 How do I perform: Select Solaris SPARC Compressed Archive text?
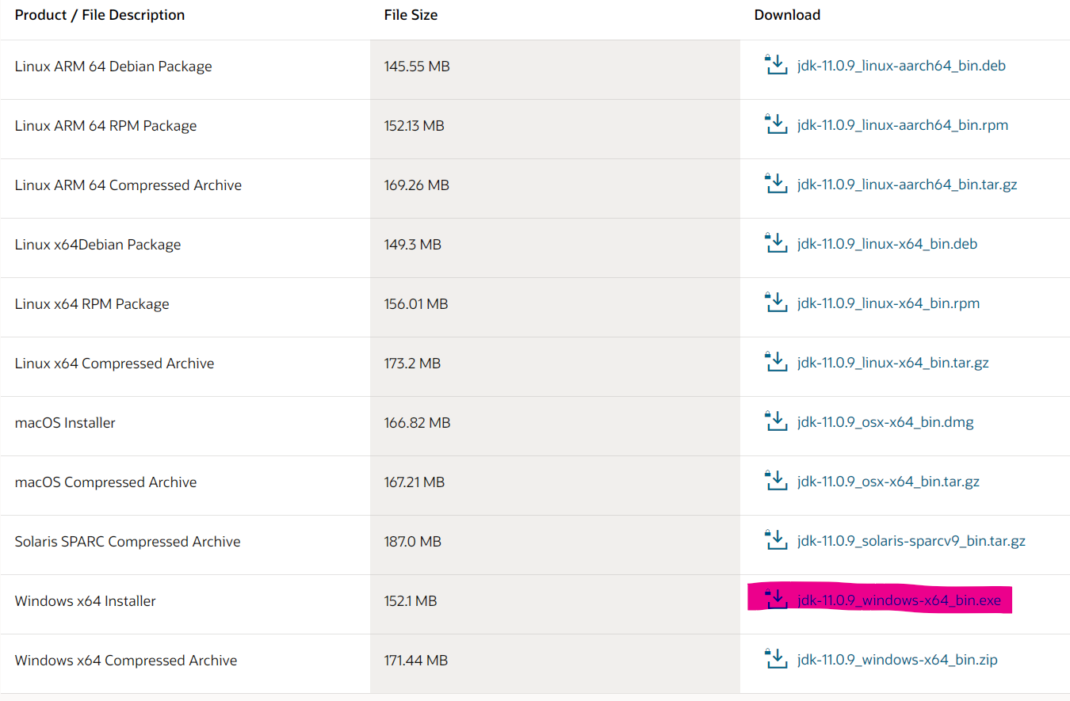pos(128,542)
